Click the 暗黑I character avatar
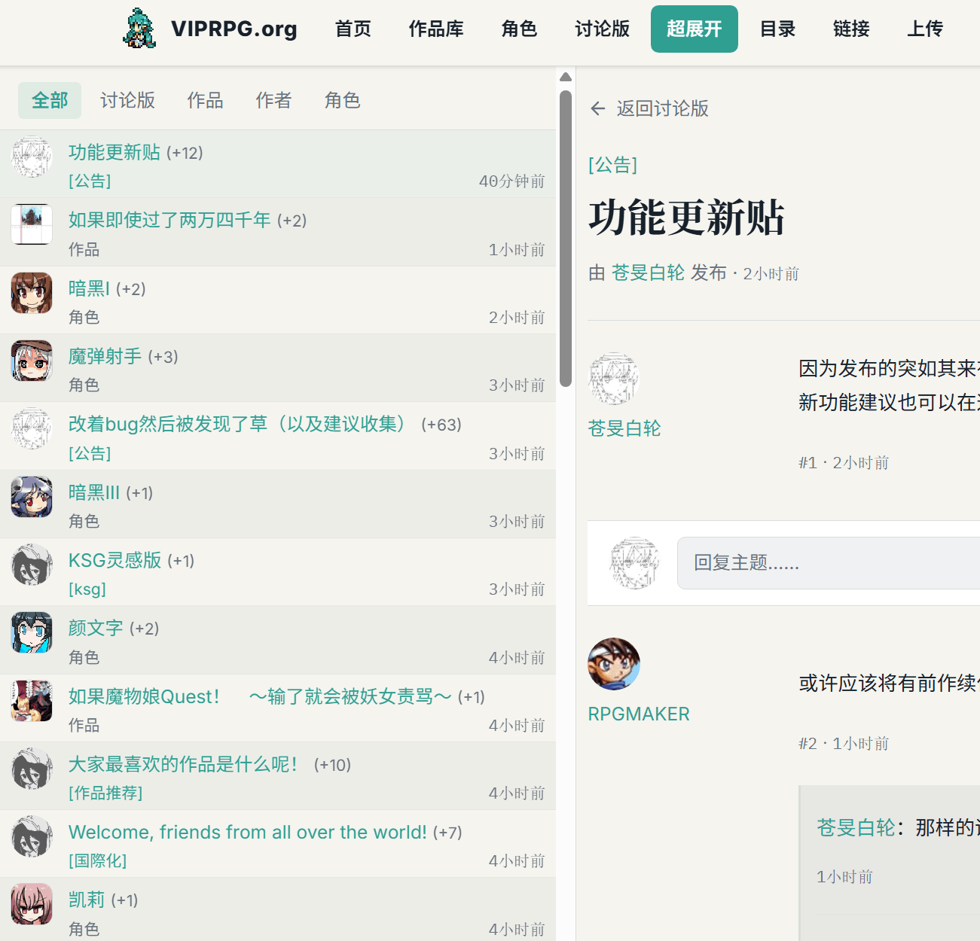980x941 pixels. click(x=32, y=293)
